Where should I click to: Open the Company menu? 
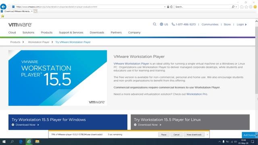coord(134,32)
